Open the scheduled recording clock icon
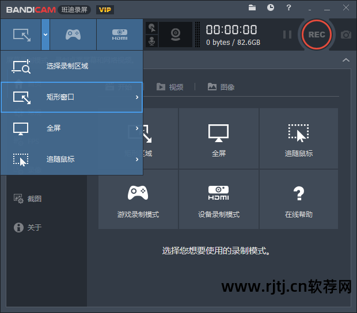 271,7
